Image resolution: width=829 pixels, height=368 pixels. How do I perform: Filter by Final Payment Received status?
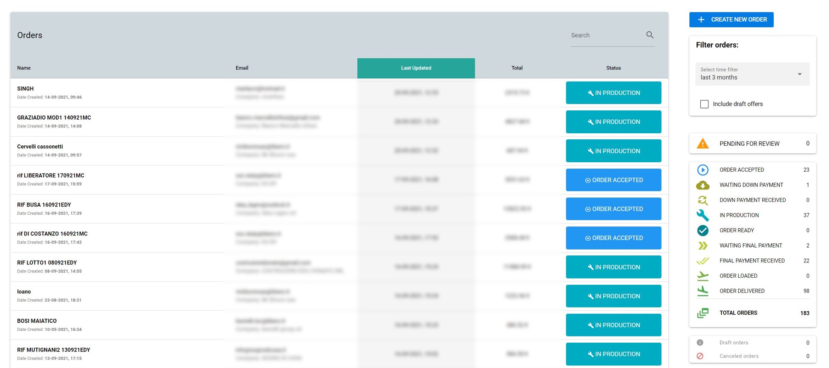752,261
